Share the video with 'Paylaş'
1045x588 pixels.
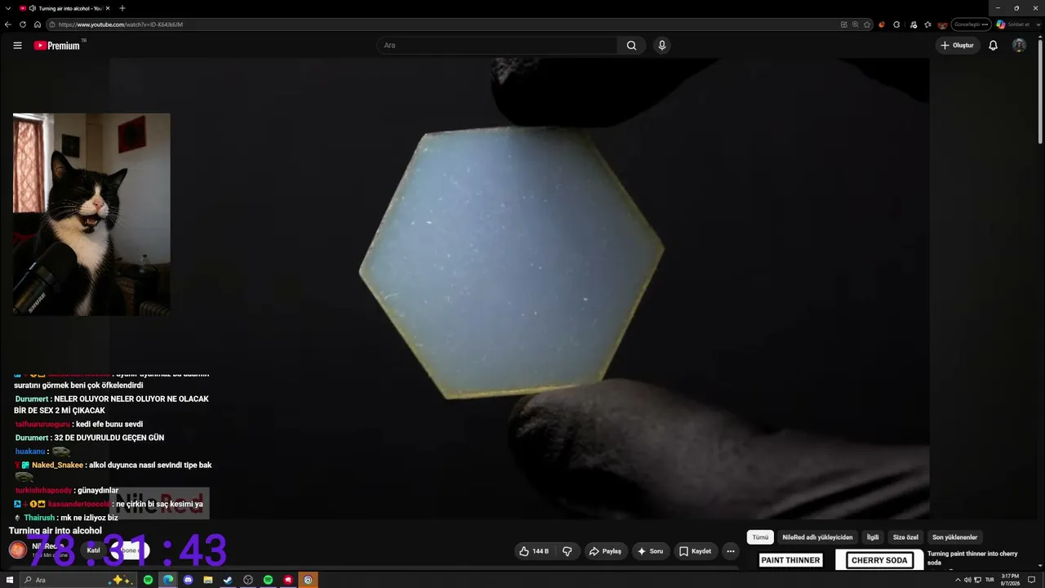(605, 551)
